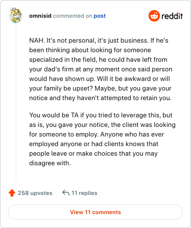This screenshot has height=228, width=191.
Task: Click the first comment paragraph beginning with NAH
Action: 101,69
